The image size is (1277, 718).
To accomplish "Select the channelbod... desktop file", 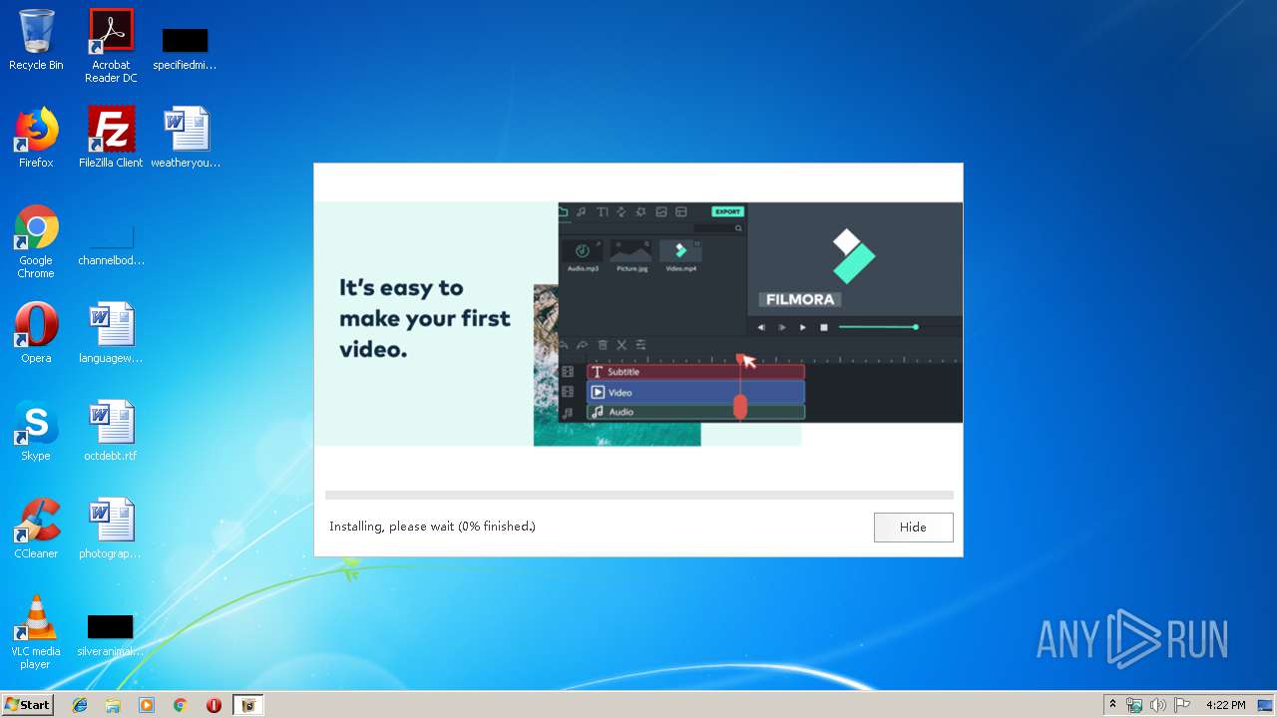I will (111, 246).
